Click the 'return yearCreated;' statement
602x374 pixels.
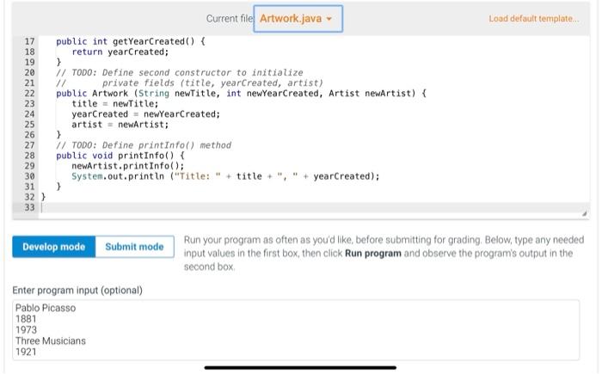click(x=120, y=52)
